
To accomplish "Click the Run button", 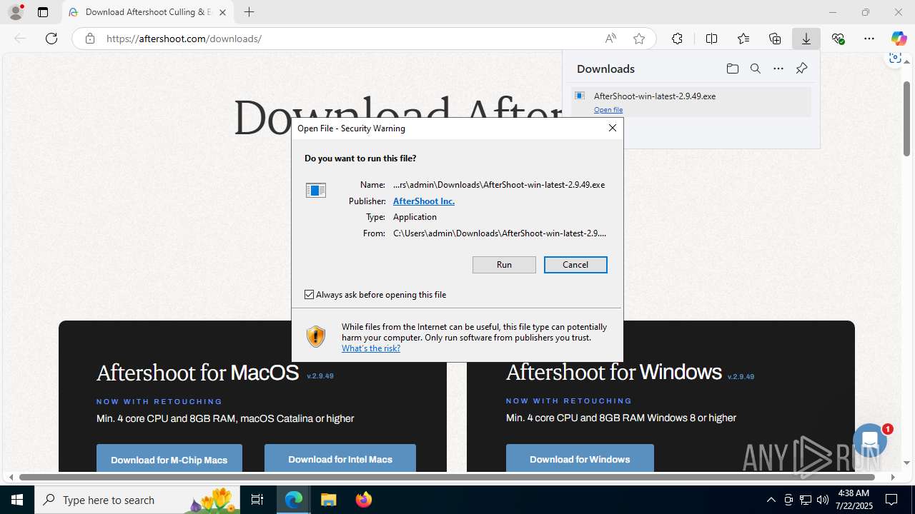I will [504, 265].
